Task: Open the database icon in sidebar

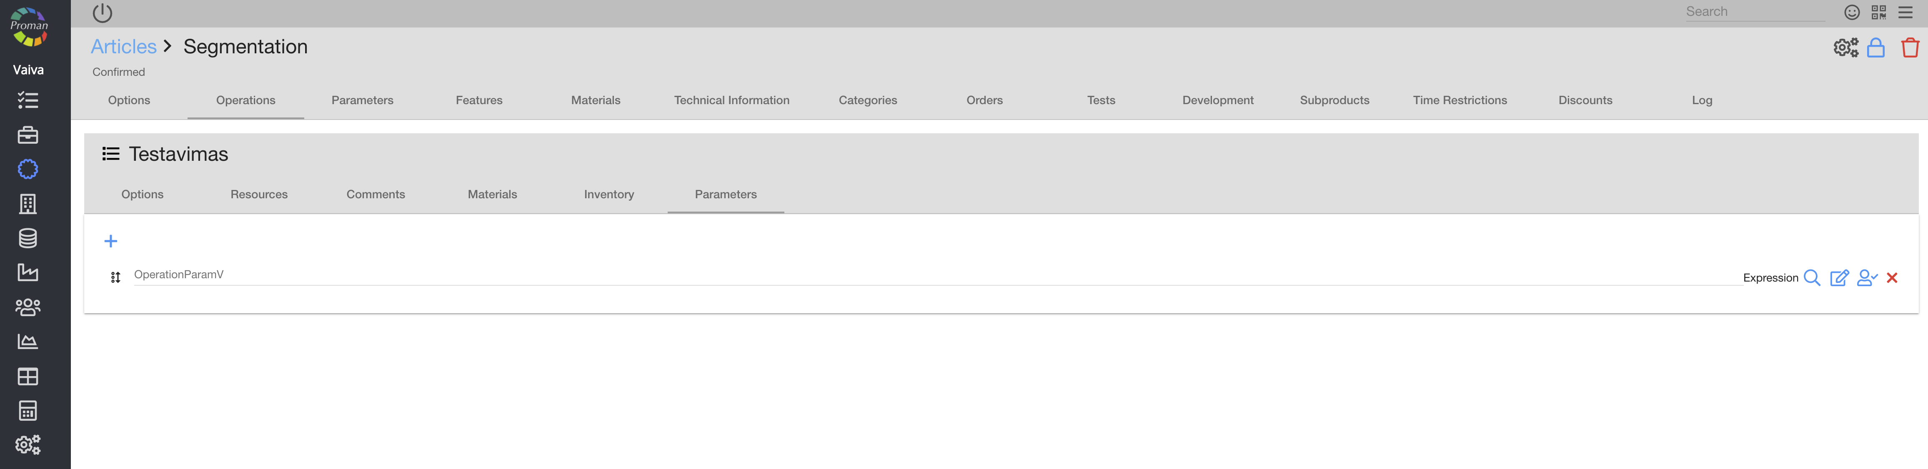Action: pos(28,238)
